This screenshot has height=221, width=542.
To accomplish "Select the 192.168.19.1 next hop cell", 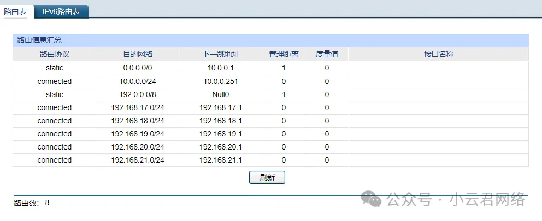I will (x=220, y=134).
